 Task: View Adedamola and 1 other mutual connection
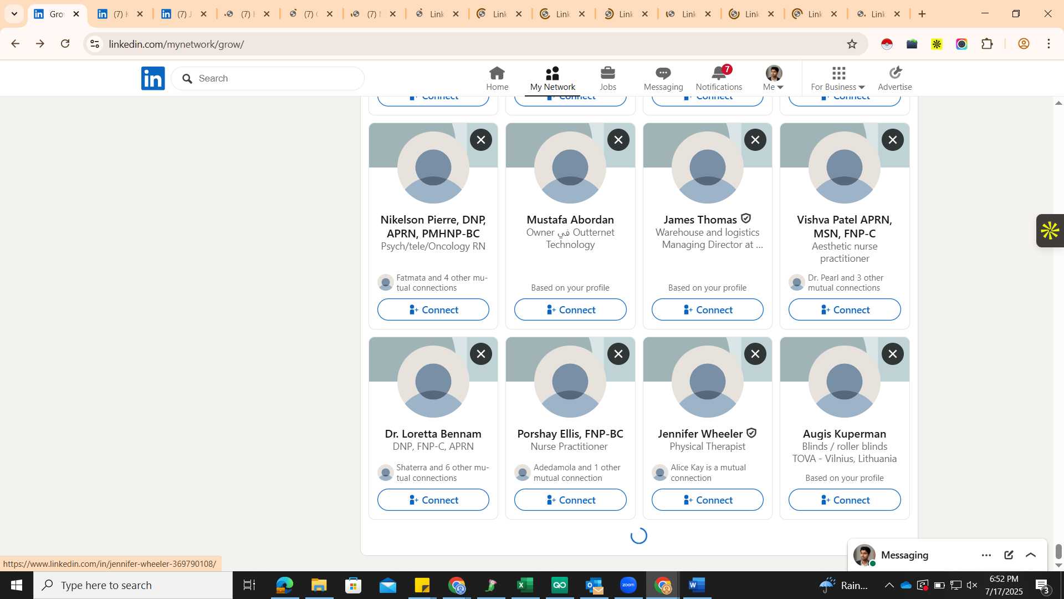pos(570,473)
